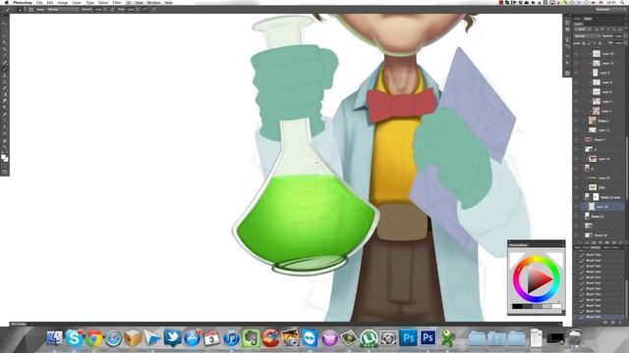The width and height of the screenshot is (629, 353).
Task: Open the App Store from the Dock
Action: (x=192, y=338)
